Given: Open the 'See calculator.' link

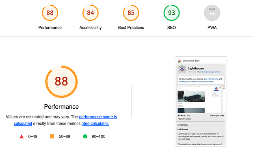Looking at the screenshot, I should pyautogui.click(x=95, y=123).
